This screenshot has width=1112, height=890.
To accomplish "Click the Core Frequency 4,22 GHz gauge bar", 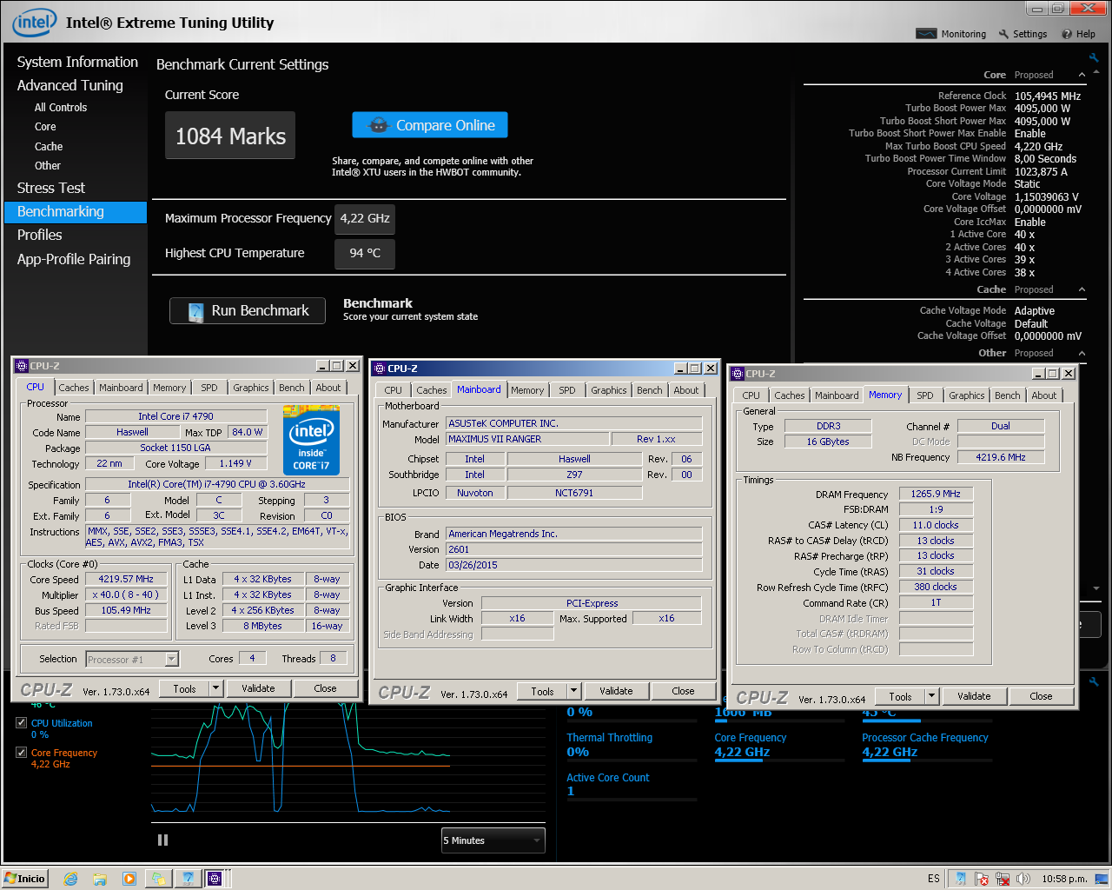I will (x=779, y=760).
